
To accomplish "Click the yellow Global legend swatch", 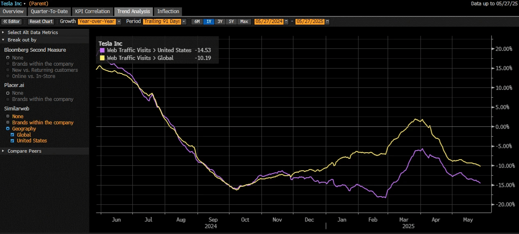I will (x=102, y=58).
